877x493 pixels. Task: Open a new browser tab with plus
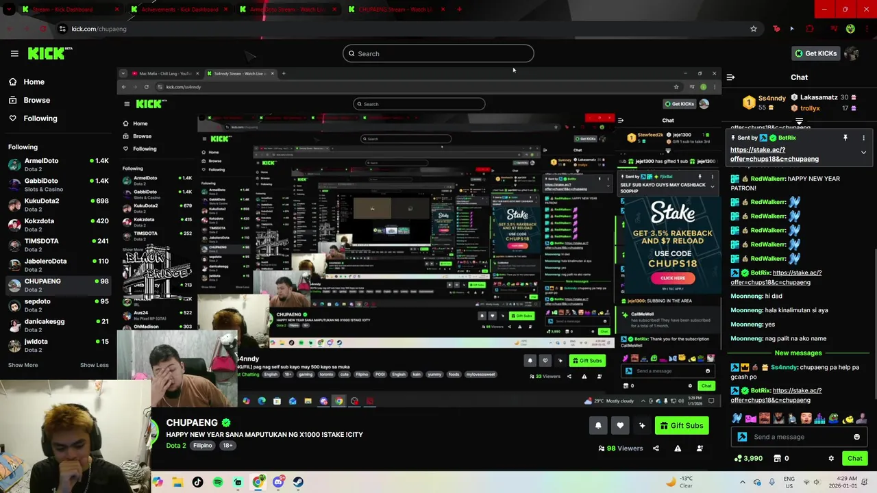click(459, 10)
